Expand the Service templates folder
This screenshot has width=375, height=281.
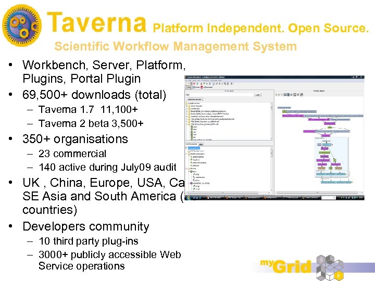tap(187, 106)
